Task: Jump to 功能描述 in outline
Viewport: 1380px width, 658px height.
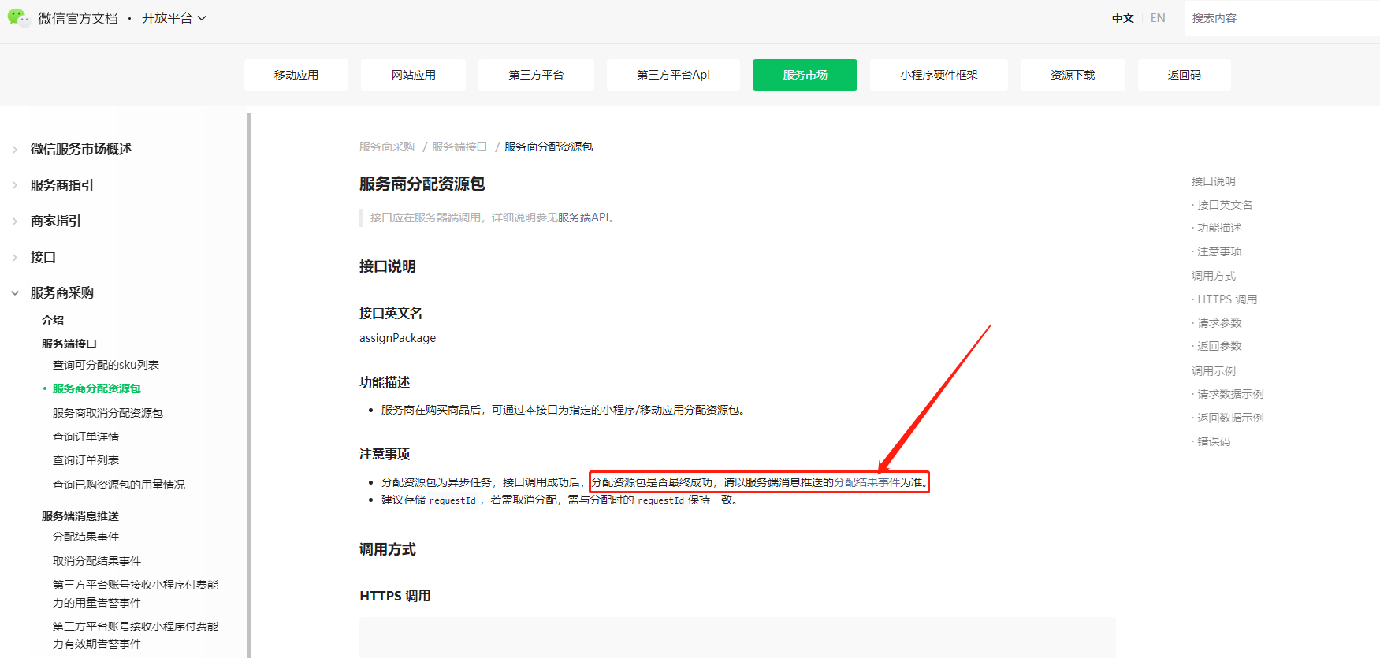Action: [x=1219, y=228]
